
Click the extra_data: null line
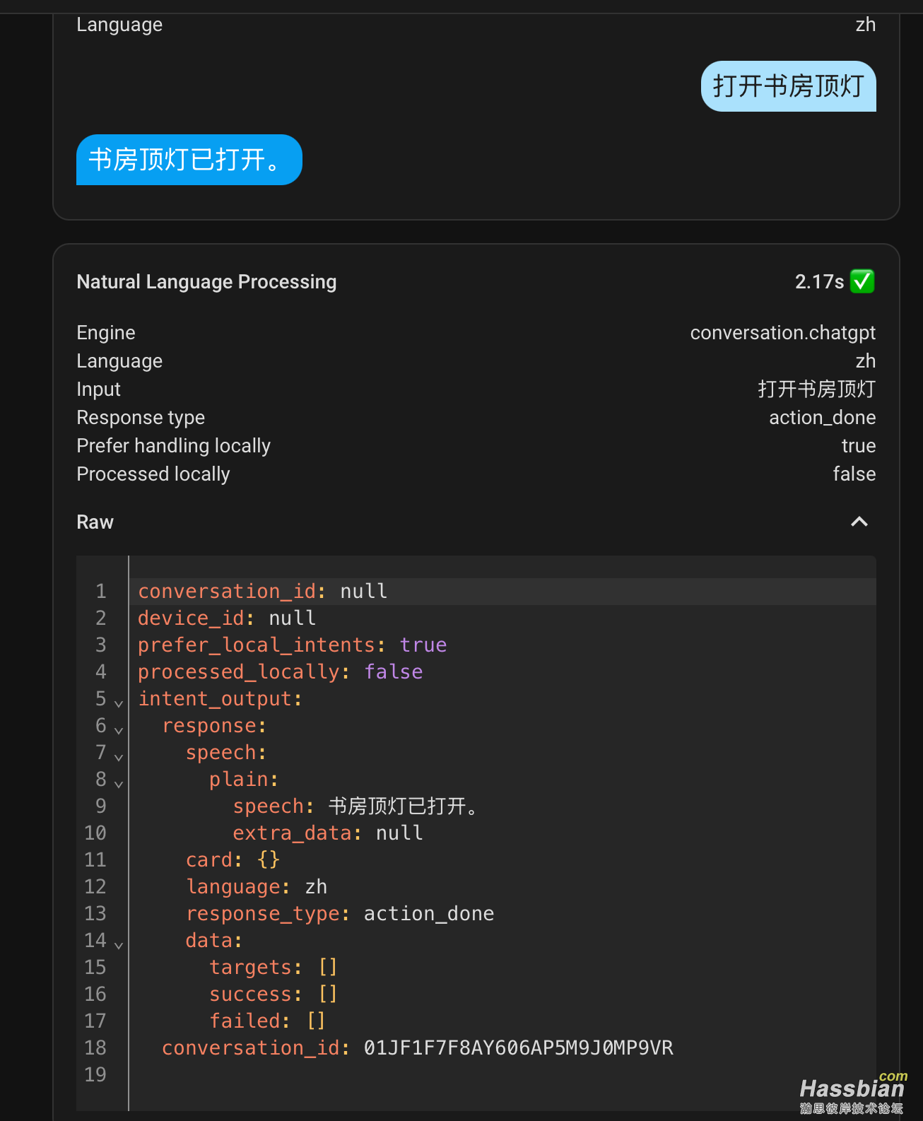coord(328,833)
